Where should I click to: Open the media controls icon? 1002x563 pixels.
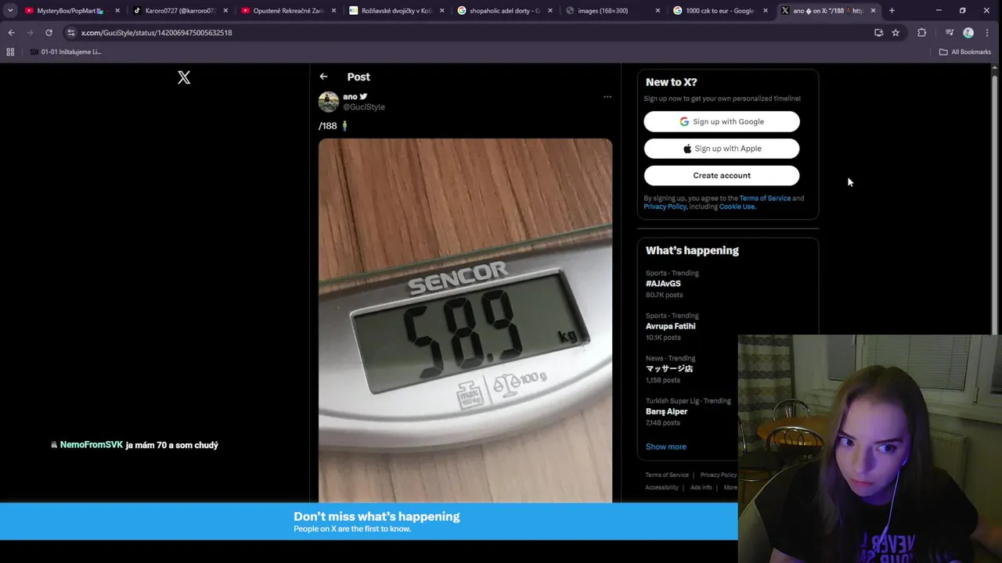(x=950, y=33)
